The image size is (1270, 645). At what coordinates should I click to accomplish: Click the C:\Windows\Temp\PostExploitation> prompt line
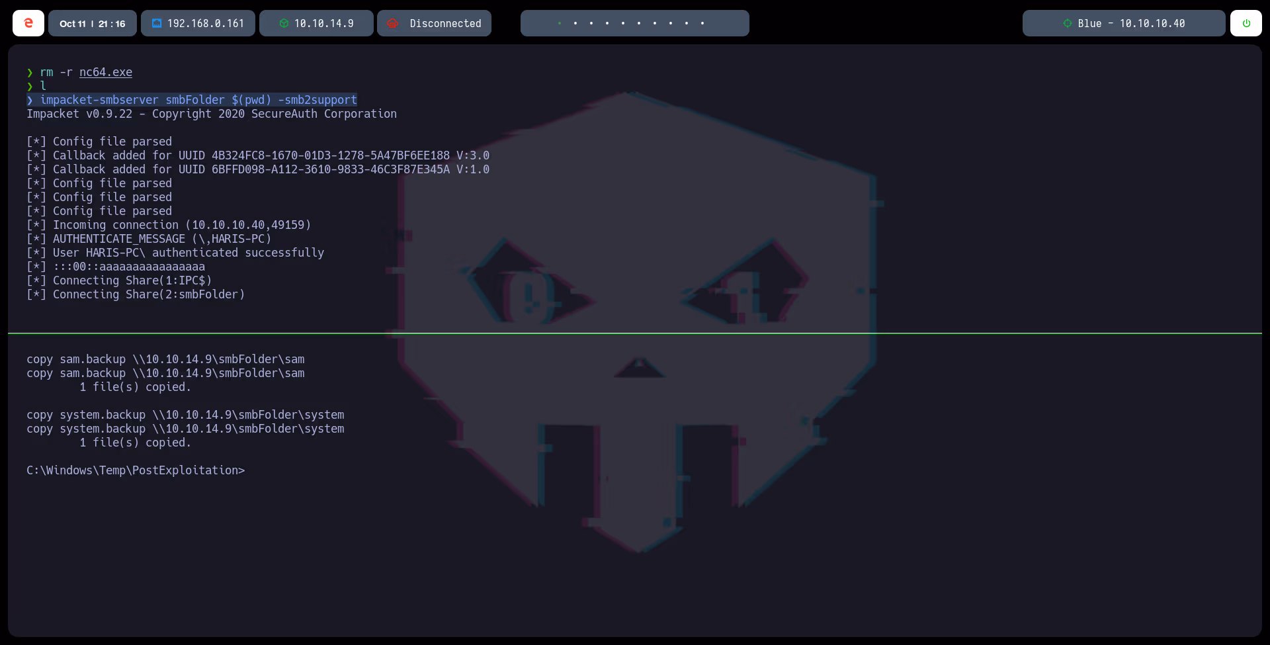[136, 470]
